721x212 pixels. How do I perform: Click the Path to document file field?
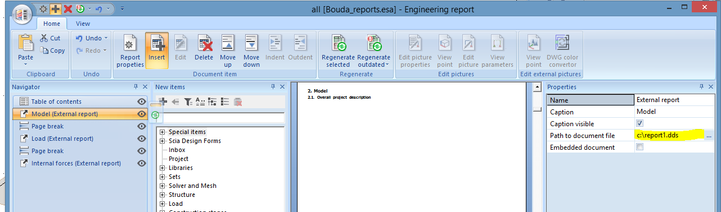pos(669,135)
